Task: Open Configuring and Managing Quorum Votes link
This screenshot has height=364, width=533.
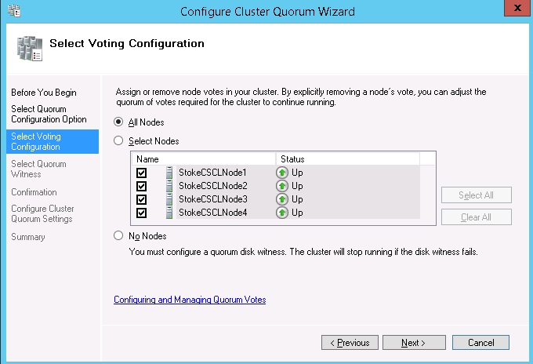Action: tap(190, 300)
